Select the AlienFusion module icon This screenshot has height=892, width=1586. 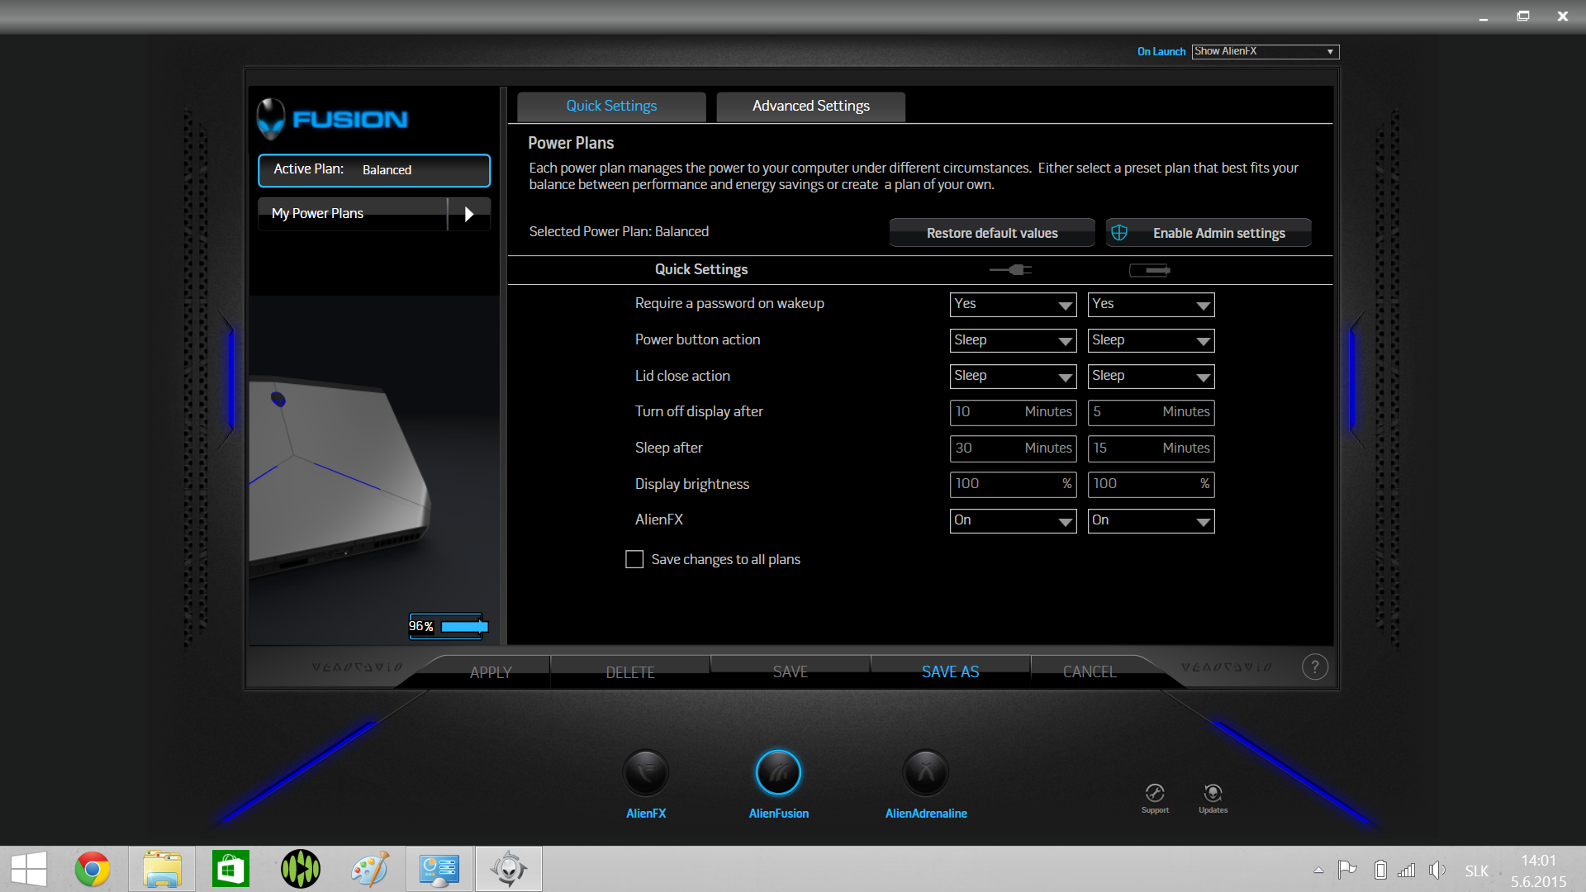778,773
